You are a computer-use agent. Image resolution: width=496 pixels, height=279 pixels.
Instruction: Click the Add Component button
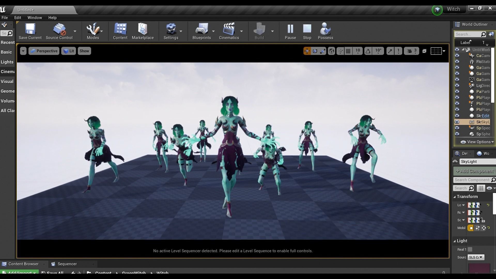475,171
